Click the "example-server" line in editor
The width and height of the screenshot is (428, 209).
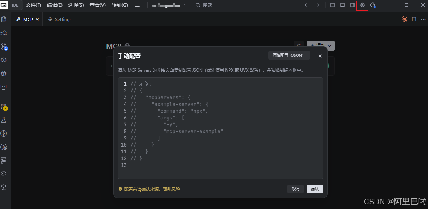(x=169, y=104)
